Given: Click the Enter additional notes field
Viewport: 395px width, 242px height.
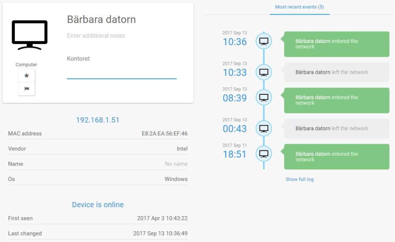Looking at the screenshot, I should [96, 36].
